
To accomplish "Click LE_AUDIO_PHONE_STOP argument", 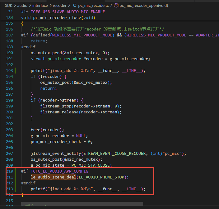I will point(101,177).
